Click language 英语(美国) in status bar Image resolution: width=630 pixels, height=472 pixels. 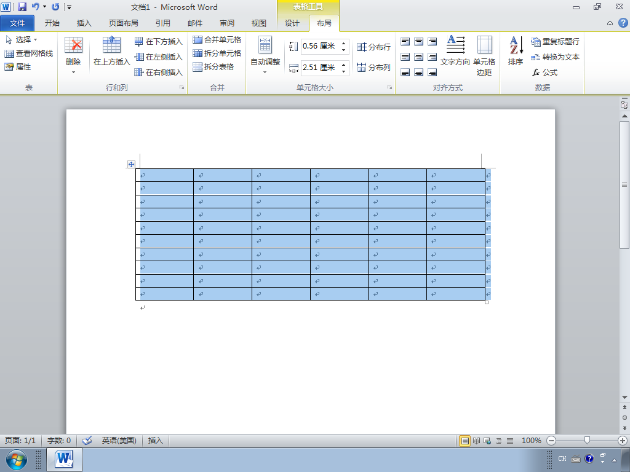119,440
